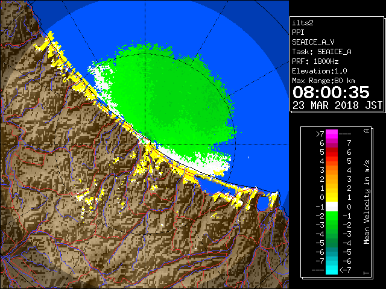The image size is (386, 289).
Task: Click the 'Mean Velocity in m/s' legend title
Action: tap(367, 202)
